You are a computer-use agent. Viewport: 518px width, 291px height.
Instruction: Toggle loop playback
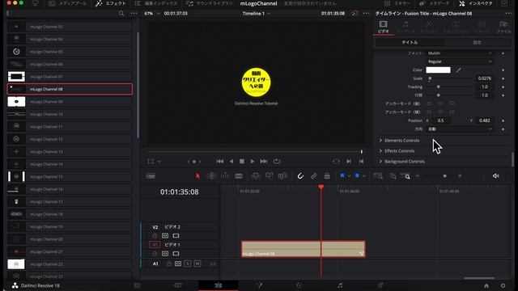[x=277, y=162]
